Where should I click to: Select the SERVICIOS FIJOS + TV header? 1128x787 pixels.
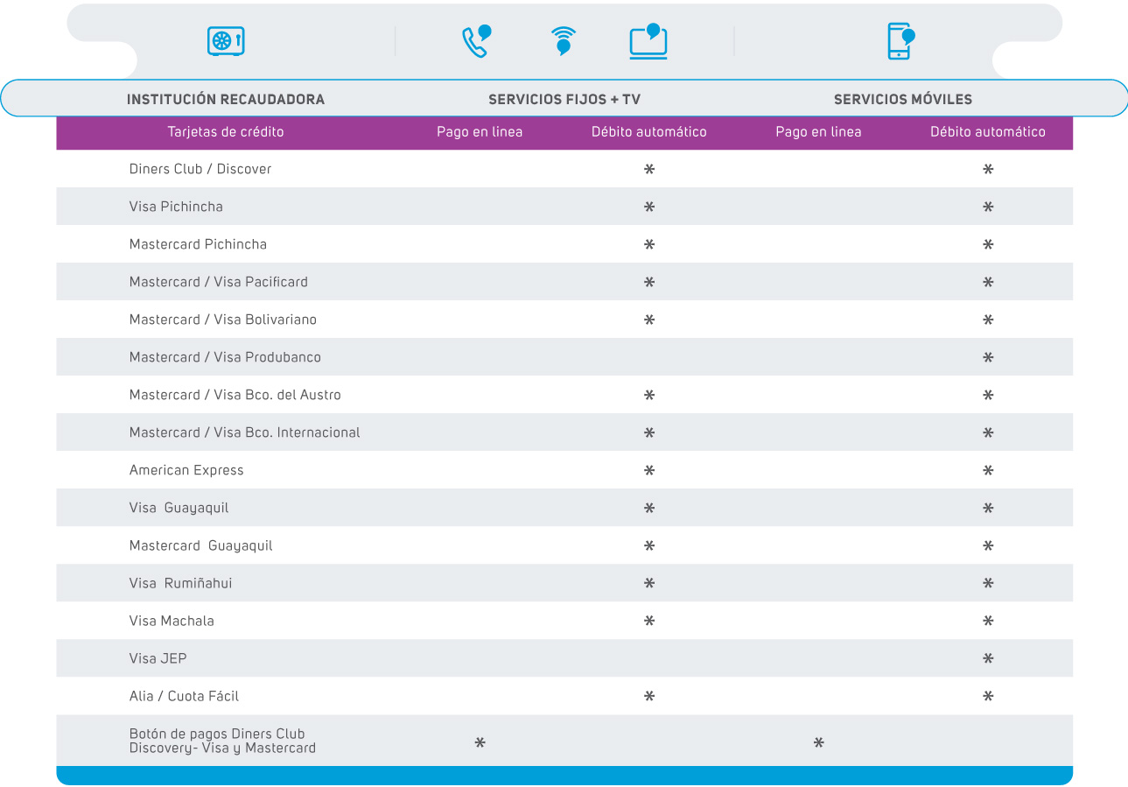(x=564, y=99)
